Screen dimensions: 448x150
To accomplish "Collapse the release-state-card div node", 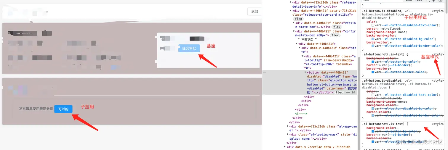I will click(x=290, y=11).
